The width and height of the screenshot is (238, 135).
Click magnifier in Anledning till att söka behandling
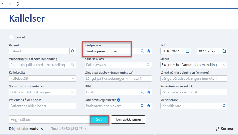[x=73, y=65]
